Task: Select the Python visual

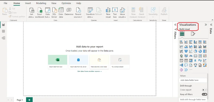Action: 200,60
